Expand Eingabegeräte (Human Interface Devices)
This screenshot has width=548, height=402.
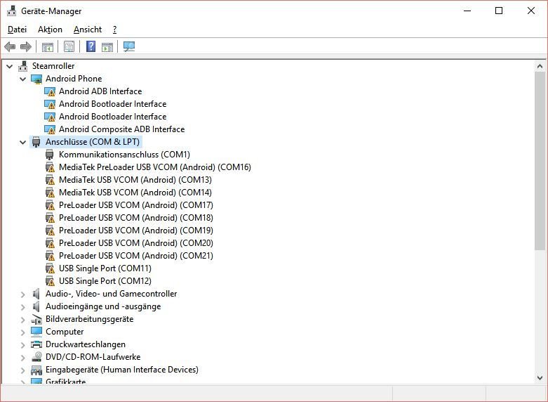click(x=22, y=370)
